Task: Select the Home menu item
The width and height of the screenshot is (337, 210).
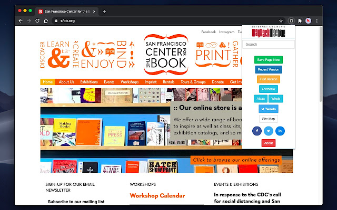Action: 48,82
